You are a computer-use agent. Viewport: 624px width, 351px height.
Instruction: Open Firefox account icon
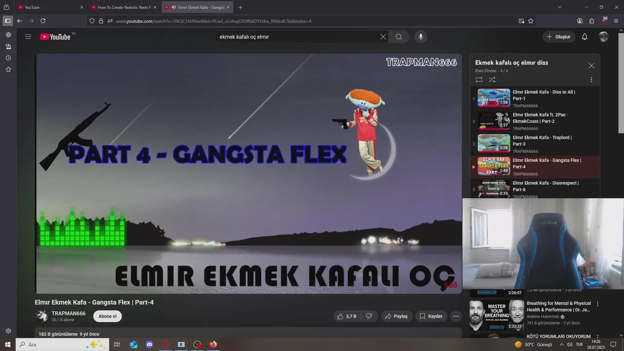click(x=580, y=21)
